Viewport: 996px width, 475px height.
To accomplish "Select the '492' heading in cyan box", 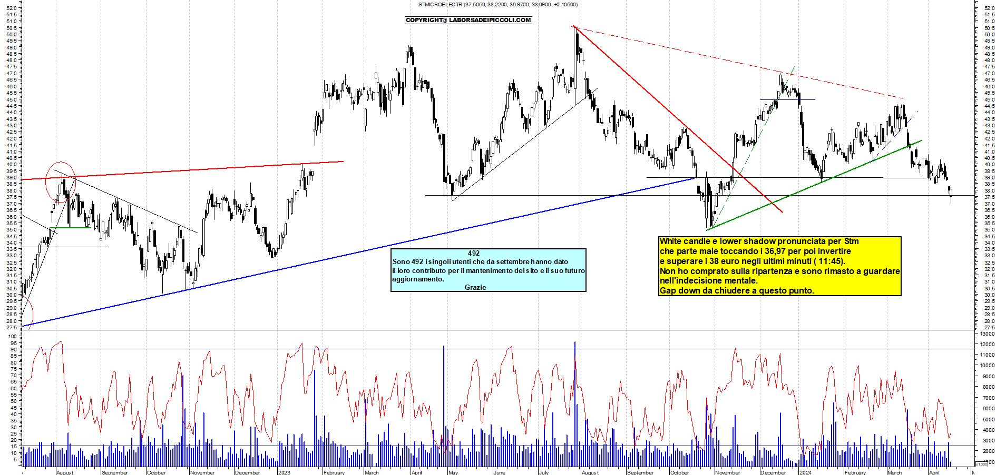I will (474, 253).
